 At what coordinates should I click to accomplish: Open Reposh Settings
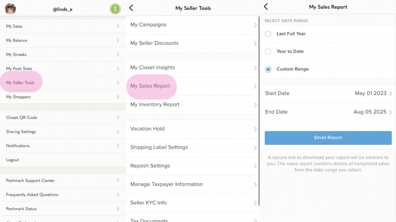(x=192, y=166)
